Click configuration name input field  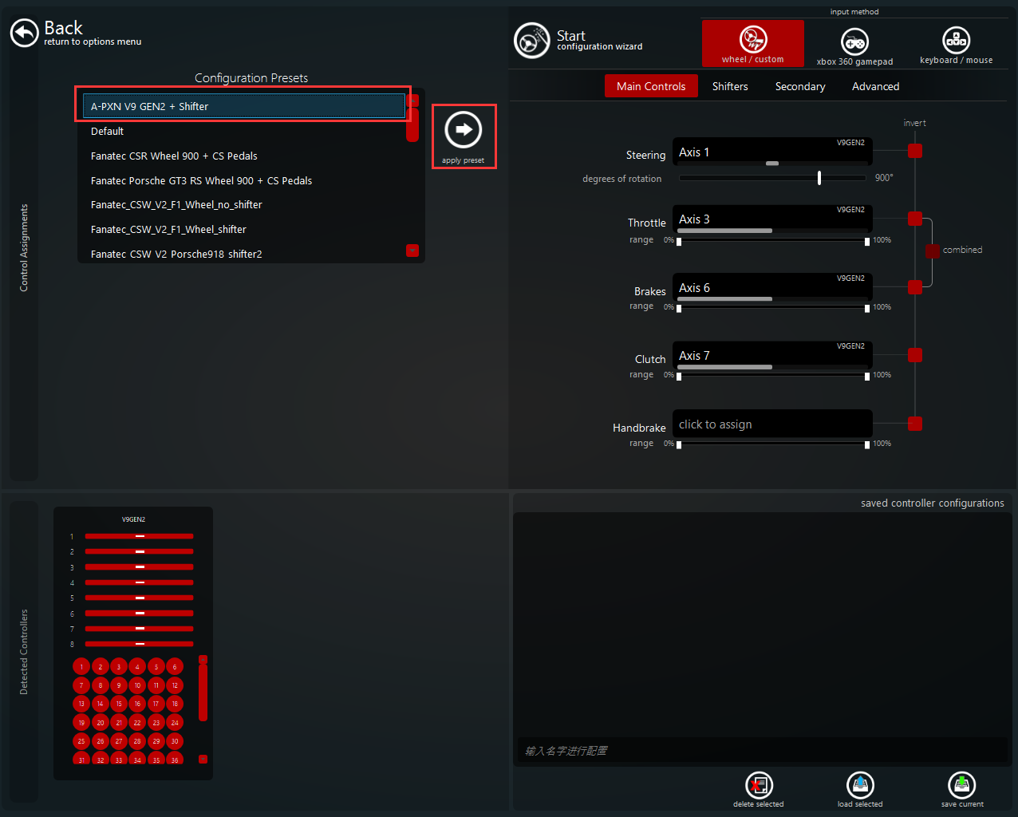pyautogui.click(x=762, y=751)
